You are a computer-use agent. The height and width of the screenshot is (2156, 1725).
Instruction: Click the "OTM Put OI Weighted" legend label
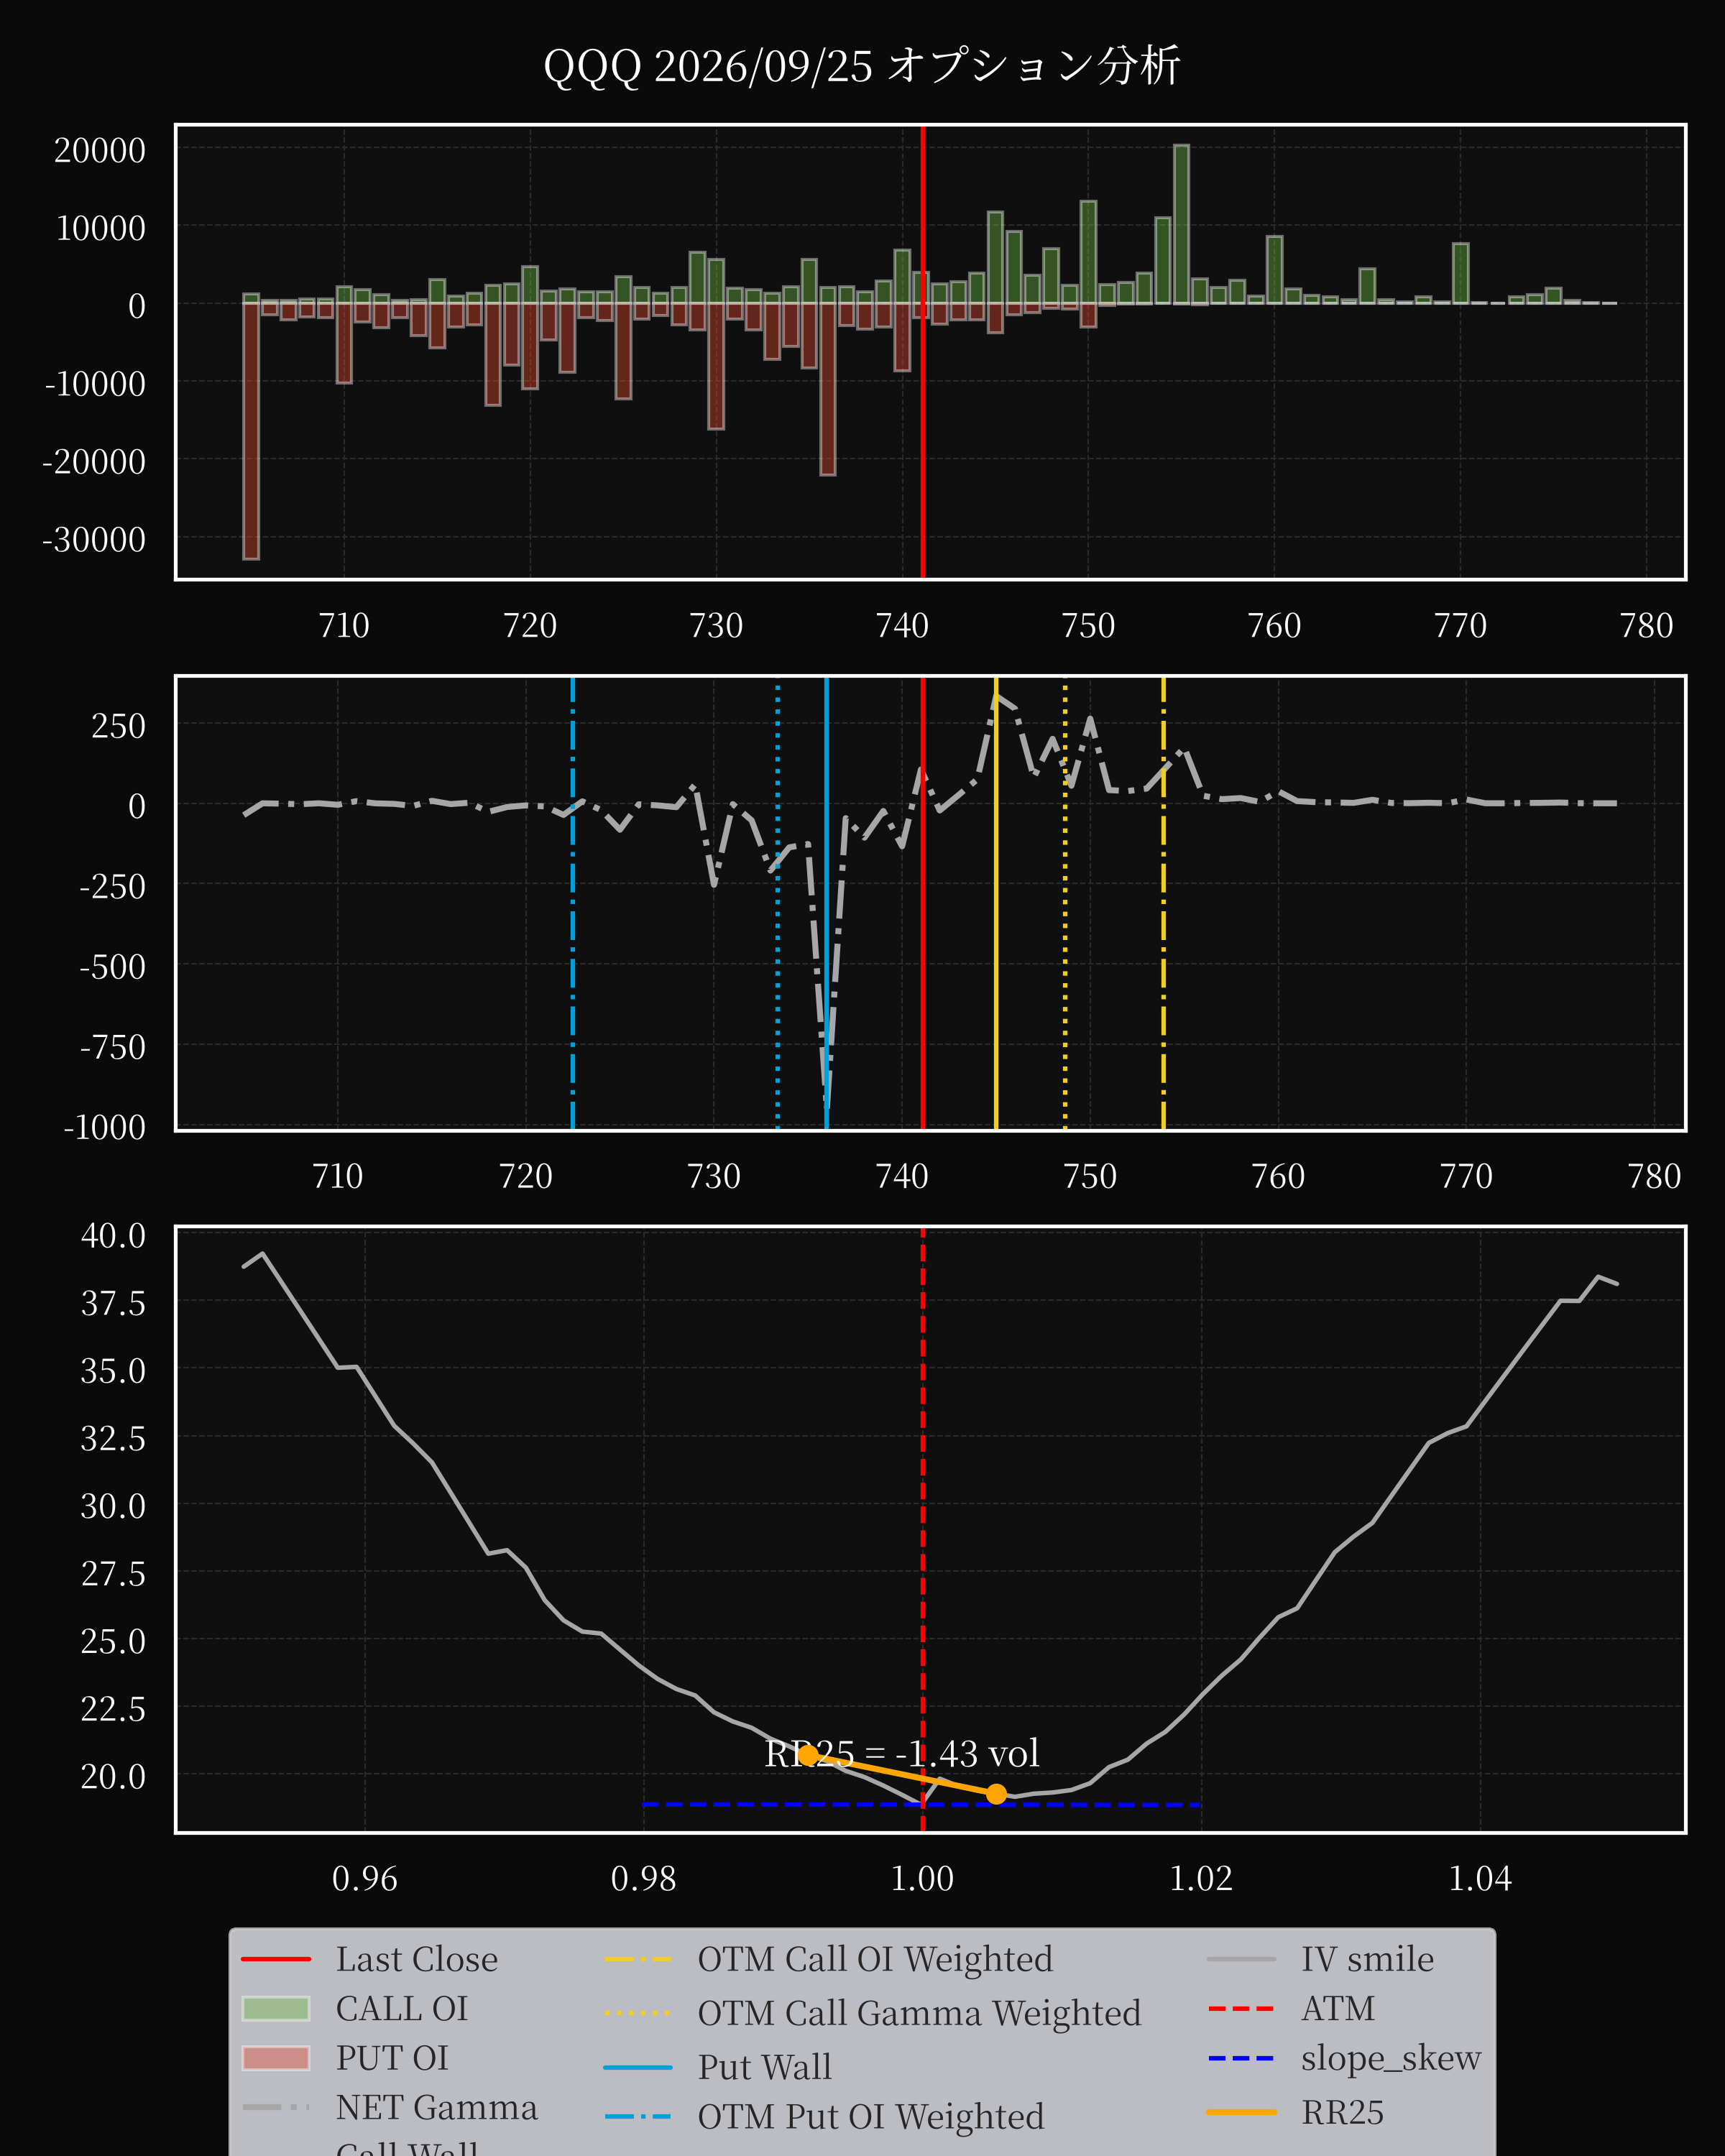(871, 2117)
